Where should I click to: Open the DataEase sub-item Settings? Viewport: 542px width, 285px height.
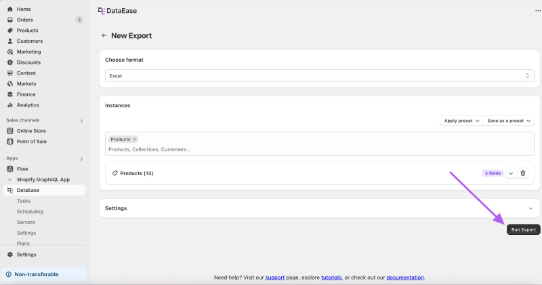click(x=26, y=233)
